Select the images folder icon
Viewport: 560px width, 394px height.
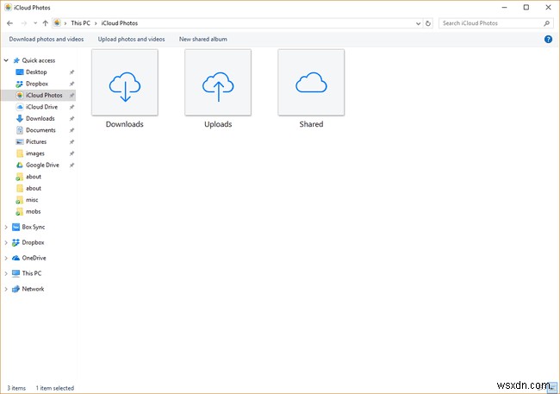pyautogui.click(x=20, y=153)
